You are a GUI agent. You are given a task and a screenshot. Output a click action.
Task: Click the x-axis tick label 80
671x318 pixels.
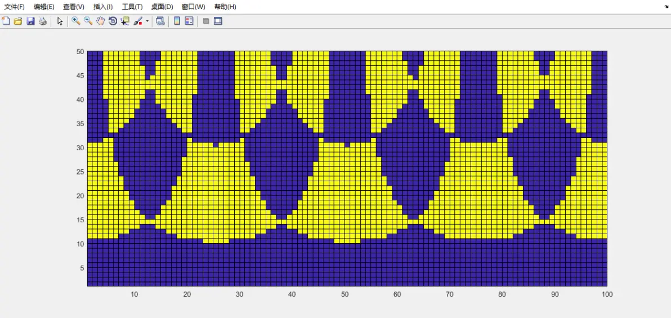pyautogui.click(x=502, y=294)
